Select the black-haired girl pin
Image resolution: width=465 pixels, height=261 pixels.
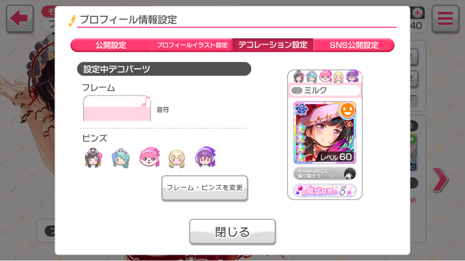pos(94,157)
